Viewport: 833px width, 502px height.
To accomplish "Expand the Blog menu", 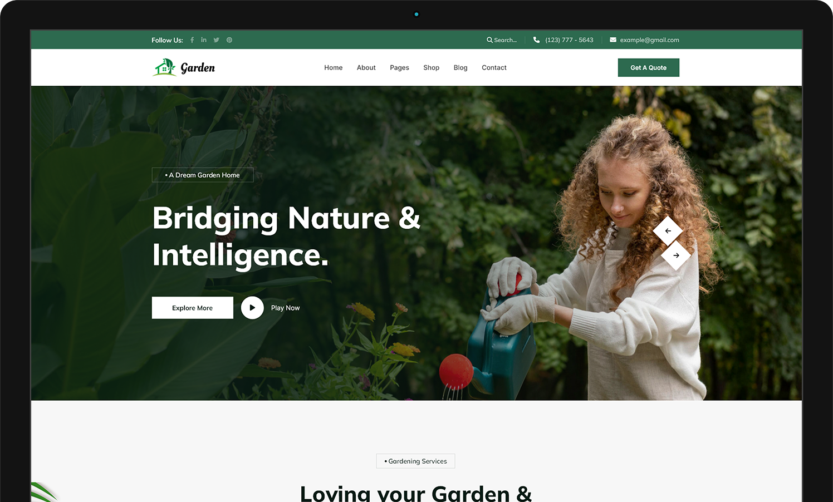I will pyautogui.click(x=460, y=68).
